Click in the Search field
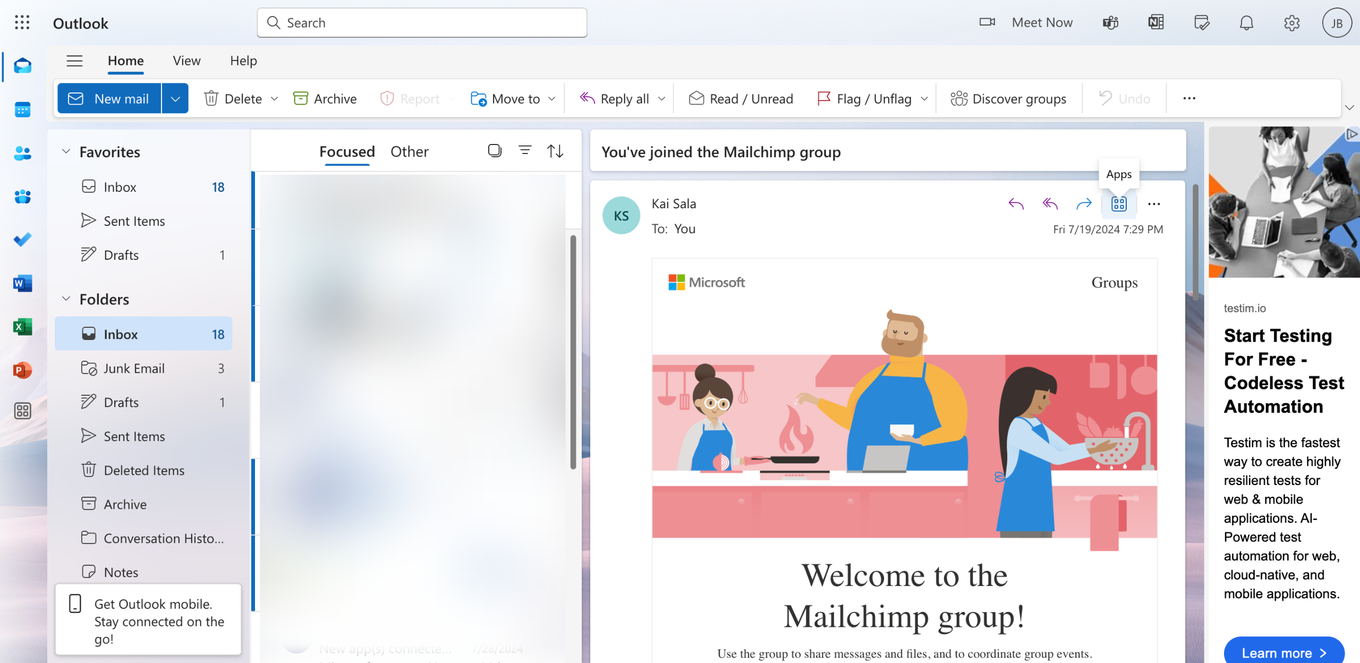Screen dimensions: 1360x663 tap(422, 23)
